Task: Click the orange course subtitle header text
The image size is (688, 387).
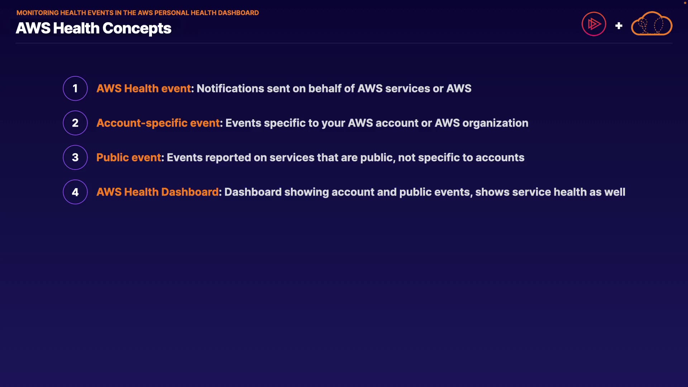Action: point(138,13)
